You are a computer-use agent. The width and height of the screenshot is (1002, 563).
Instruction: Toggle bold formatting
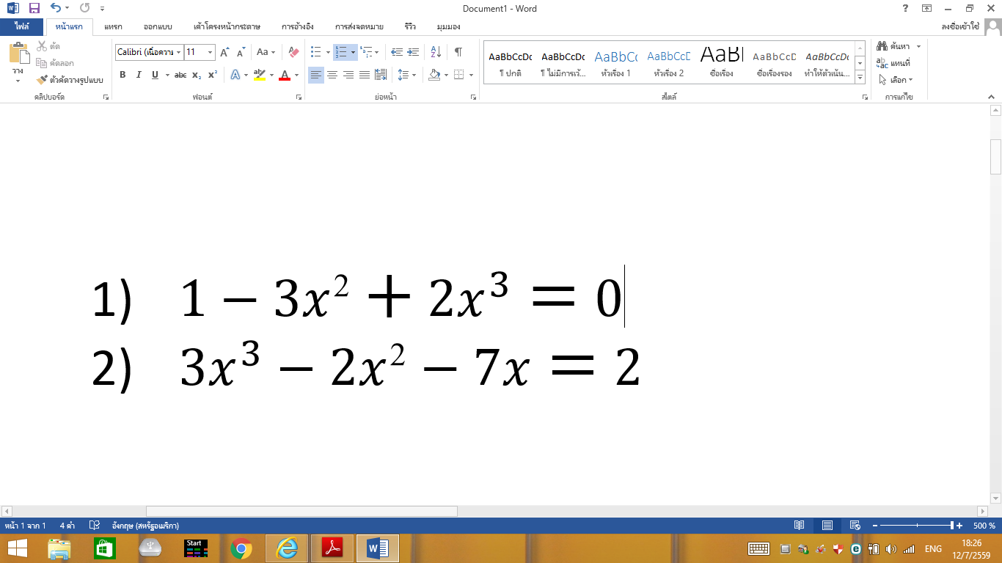pos(122,75)
